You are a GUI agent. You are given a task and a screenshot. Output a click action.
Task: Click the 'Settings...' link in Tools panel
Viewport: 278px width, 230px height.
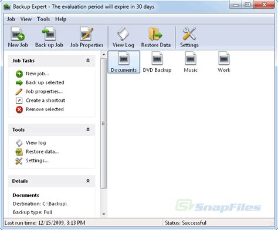[37, 161]
